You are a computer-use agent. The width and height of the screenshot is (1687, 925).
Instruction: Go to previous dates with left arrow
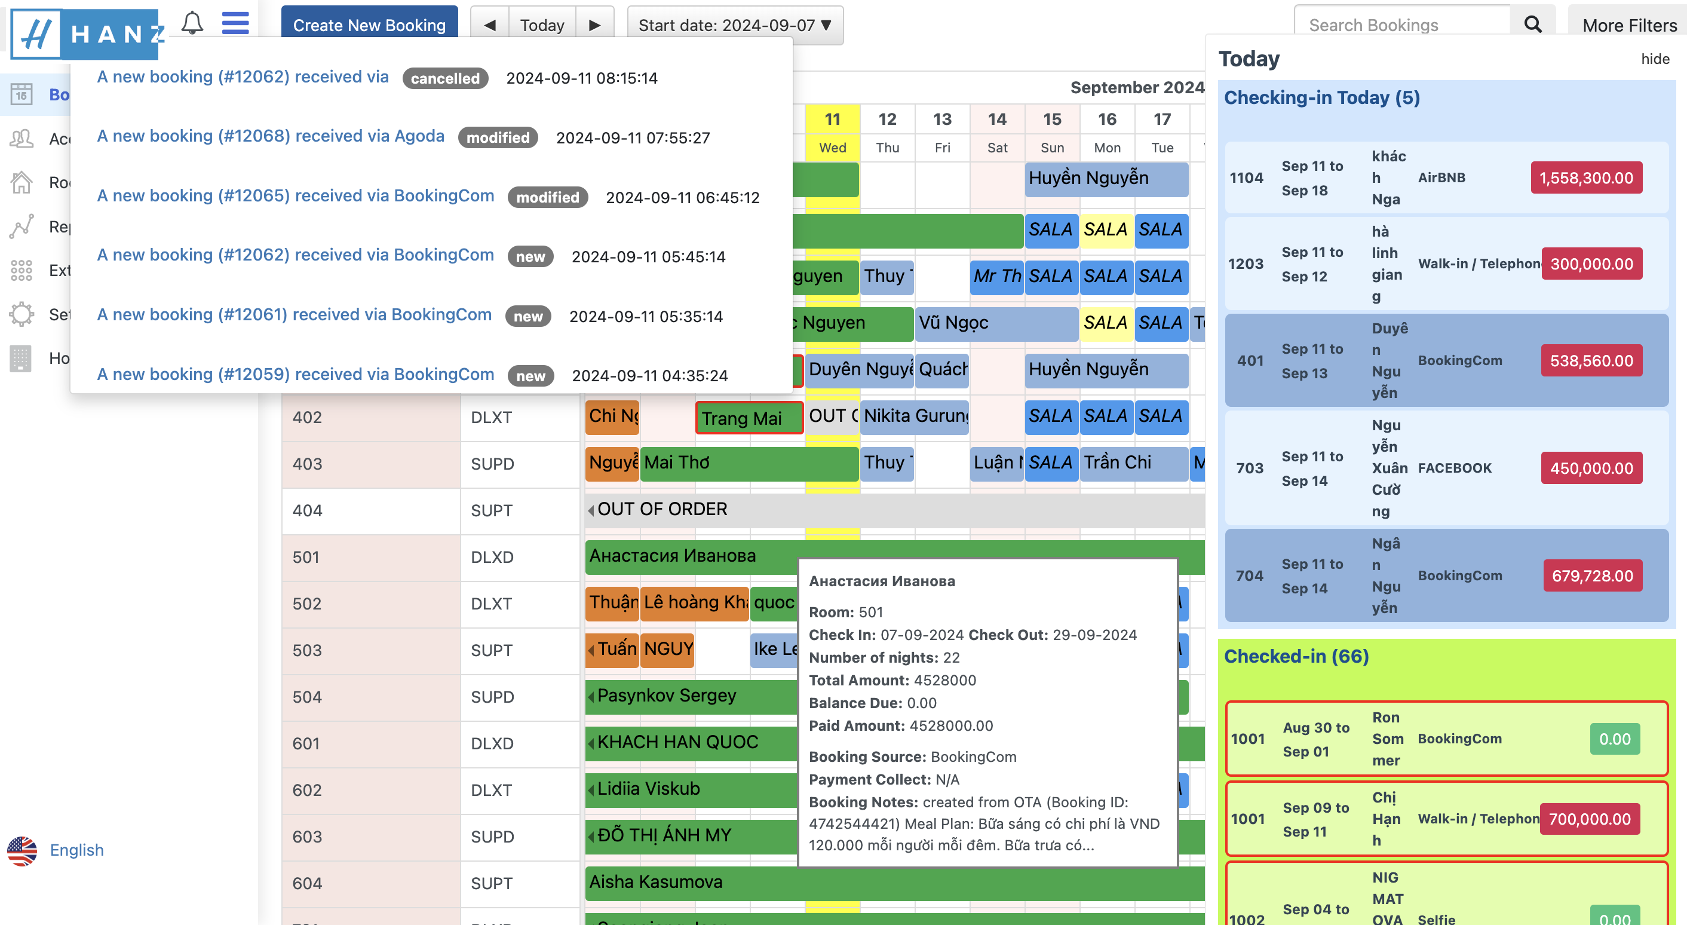click(x=489, y=25)
